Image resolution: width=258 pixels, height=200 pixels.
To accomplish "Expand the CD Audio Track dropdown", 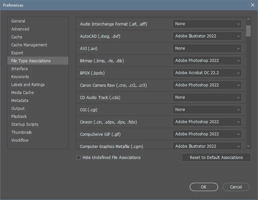I will 207,97.
